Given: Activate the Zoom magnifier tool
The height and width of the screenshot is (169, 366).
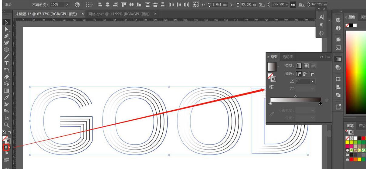Looking at the screenshot, I should (6, 125).
